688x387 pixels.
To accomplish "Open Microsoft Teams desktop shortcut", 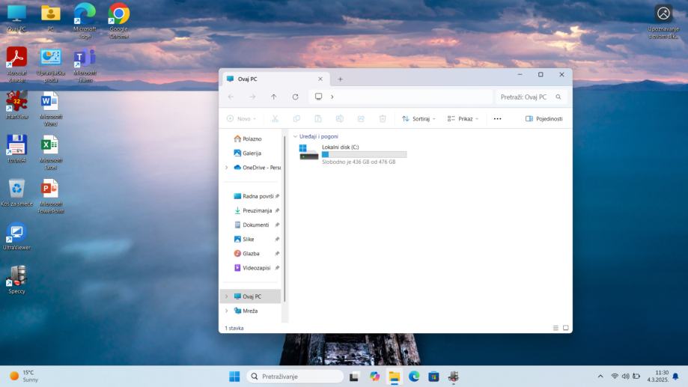I will pyautogui.click(x=85, y=65).
